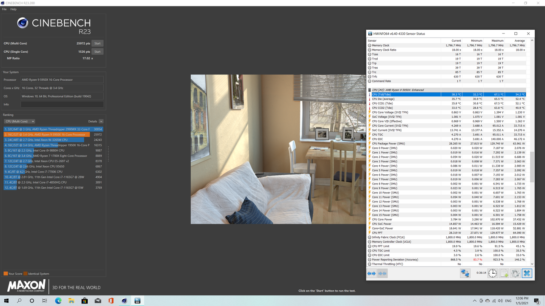545x306 pixels.
Task: Open Windows Start menu
Action: coord(6,300)
